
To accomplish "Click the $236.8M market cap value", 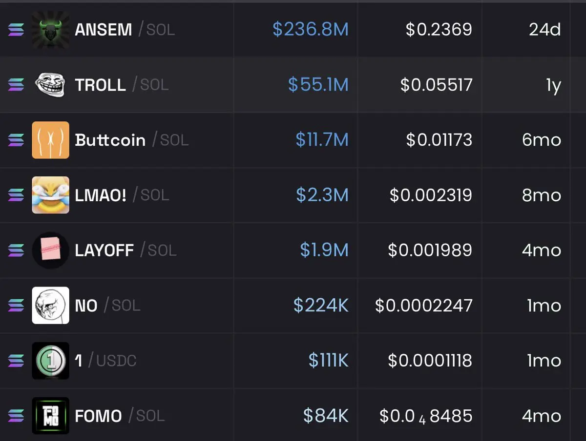I will 311,30.
